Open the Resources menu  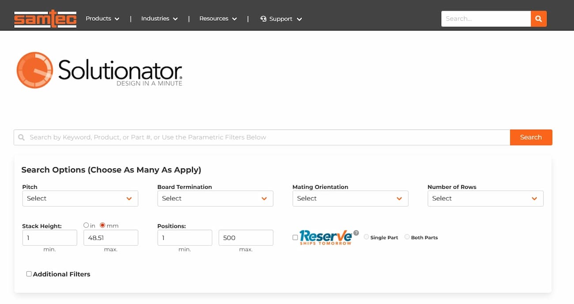point(218,19)
